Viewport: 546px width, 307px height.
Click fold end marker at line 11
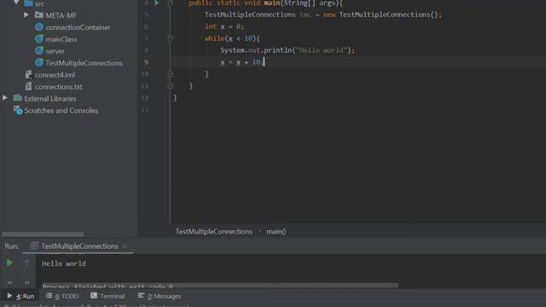click(x=170, y=85)
